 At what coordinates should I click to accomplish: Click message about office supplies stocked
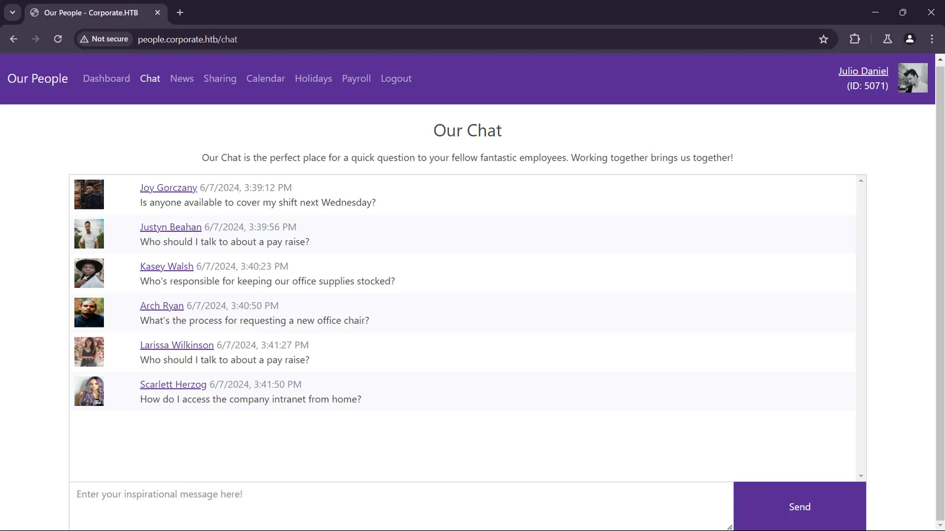click(x=268, y=281)
